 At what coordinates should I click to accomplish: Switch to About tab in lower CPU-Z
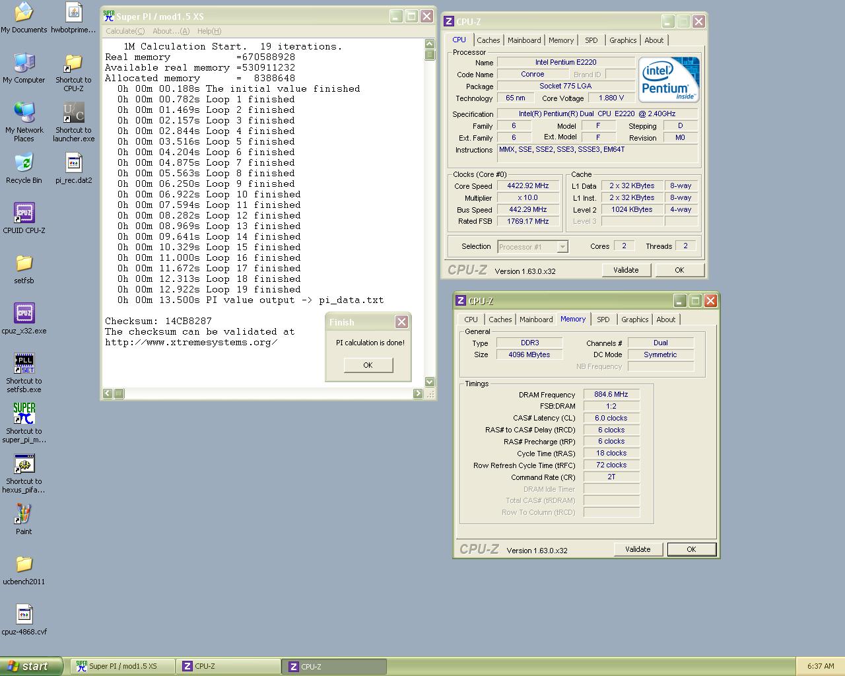coord(666,320)
